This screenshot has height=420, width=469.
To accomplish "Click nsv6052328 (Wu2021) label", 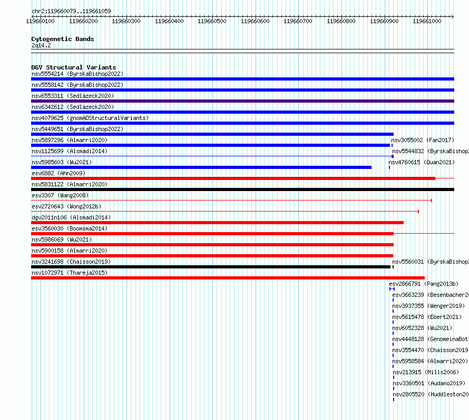I will (x=422, y=328).
